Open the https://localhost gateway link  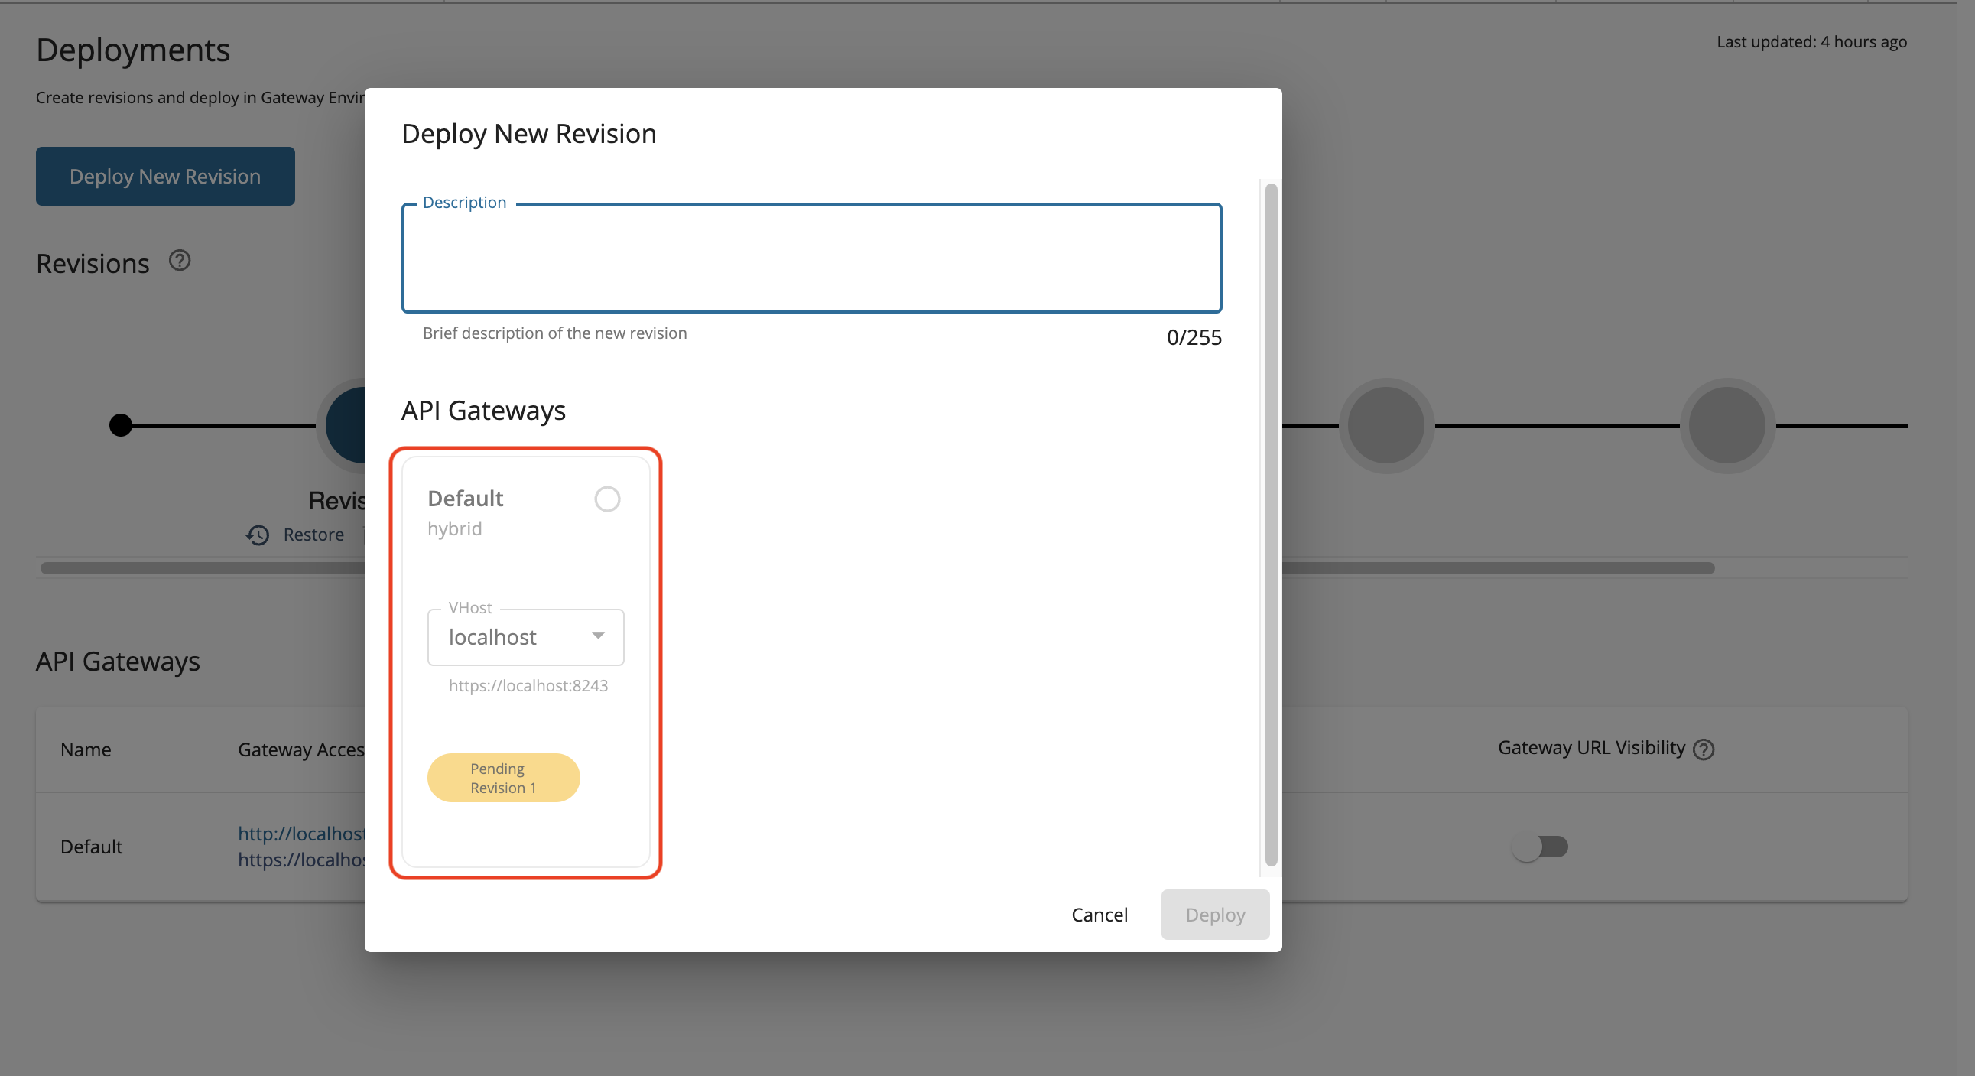[303, 859]
